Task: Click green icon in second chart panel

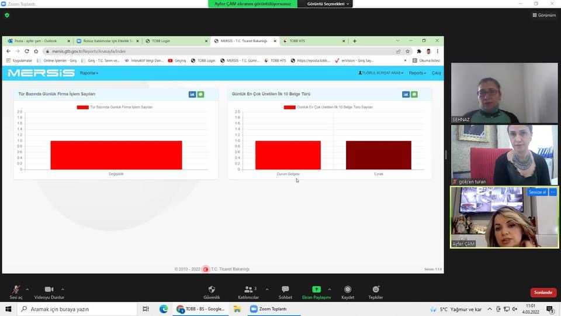Action: (414, 94)
